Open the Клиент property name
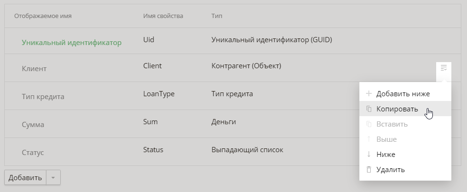 click(x=34, y=69)
